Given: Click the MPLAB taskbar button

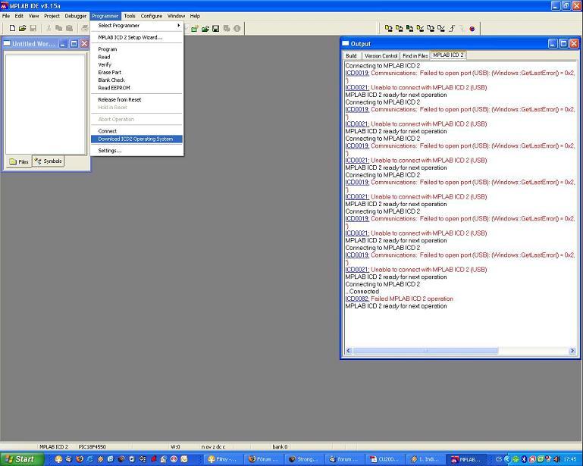Looking at the screenshot, I should pos(465,460).
